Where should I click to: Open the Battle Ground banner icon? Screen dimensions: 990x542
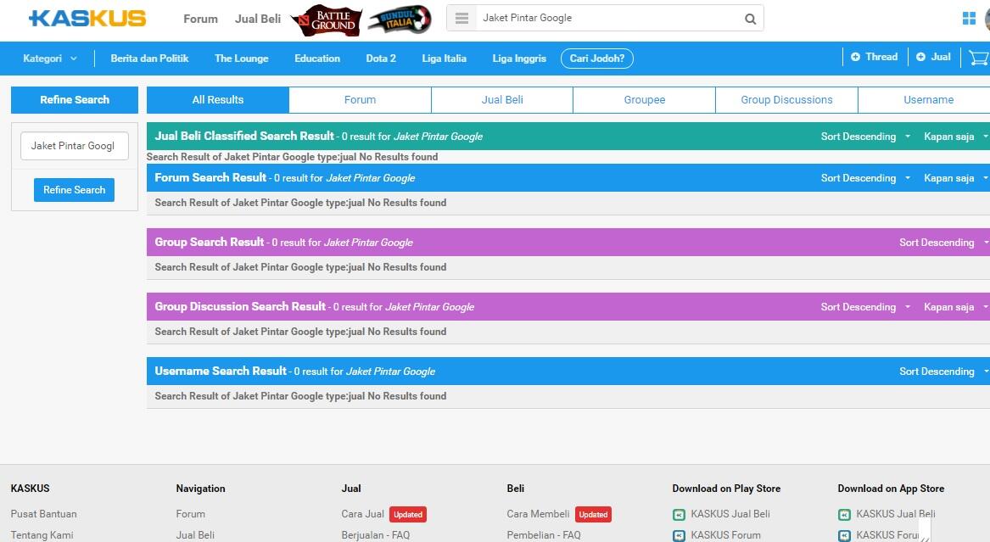coord(327,20)
